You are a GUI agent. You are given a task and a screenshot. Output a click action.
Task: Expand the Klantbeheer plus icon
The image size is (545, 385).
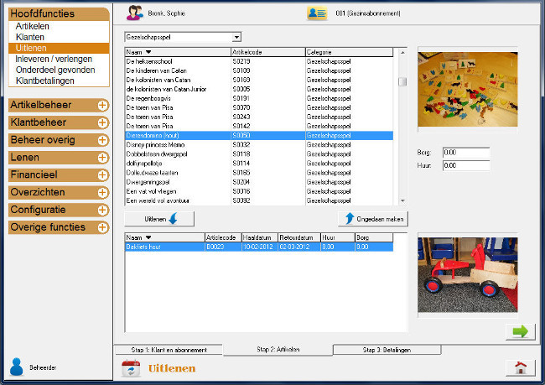(x=102, y=122)
